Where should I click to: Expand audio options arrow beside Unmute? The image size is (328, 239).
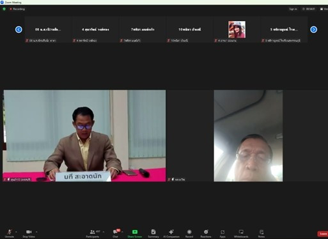(x=16, y=232)
